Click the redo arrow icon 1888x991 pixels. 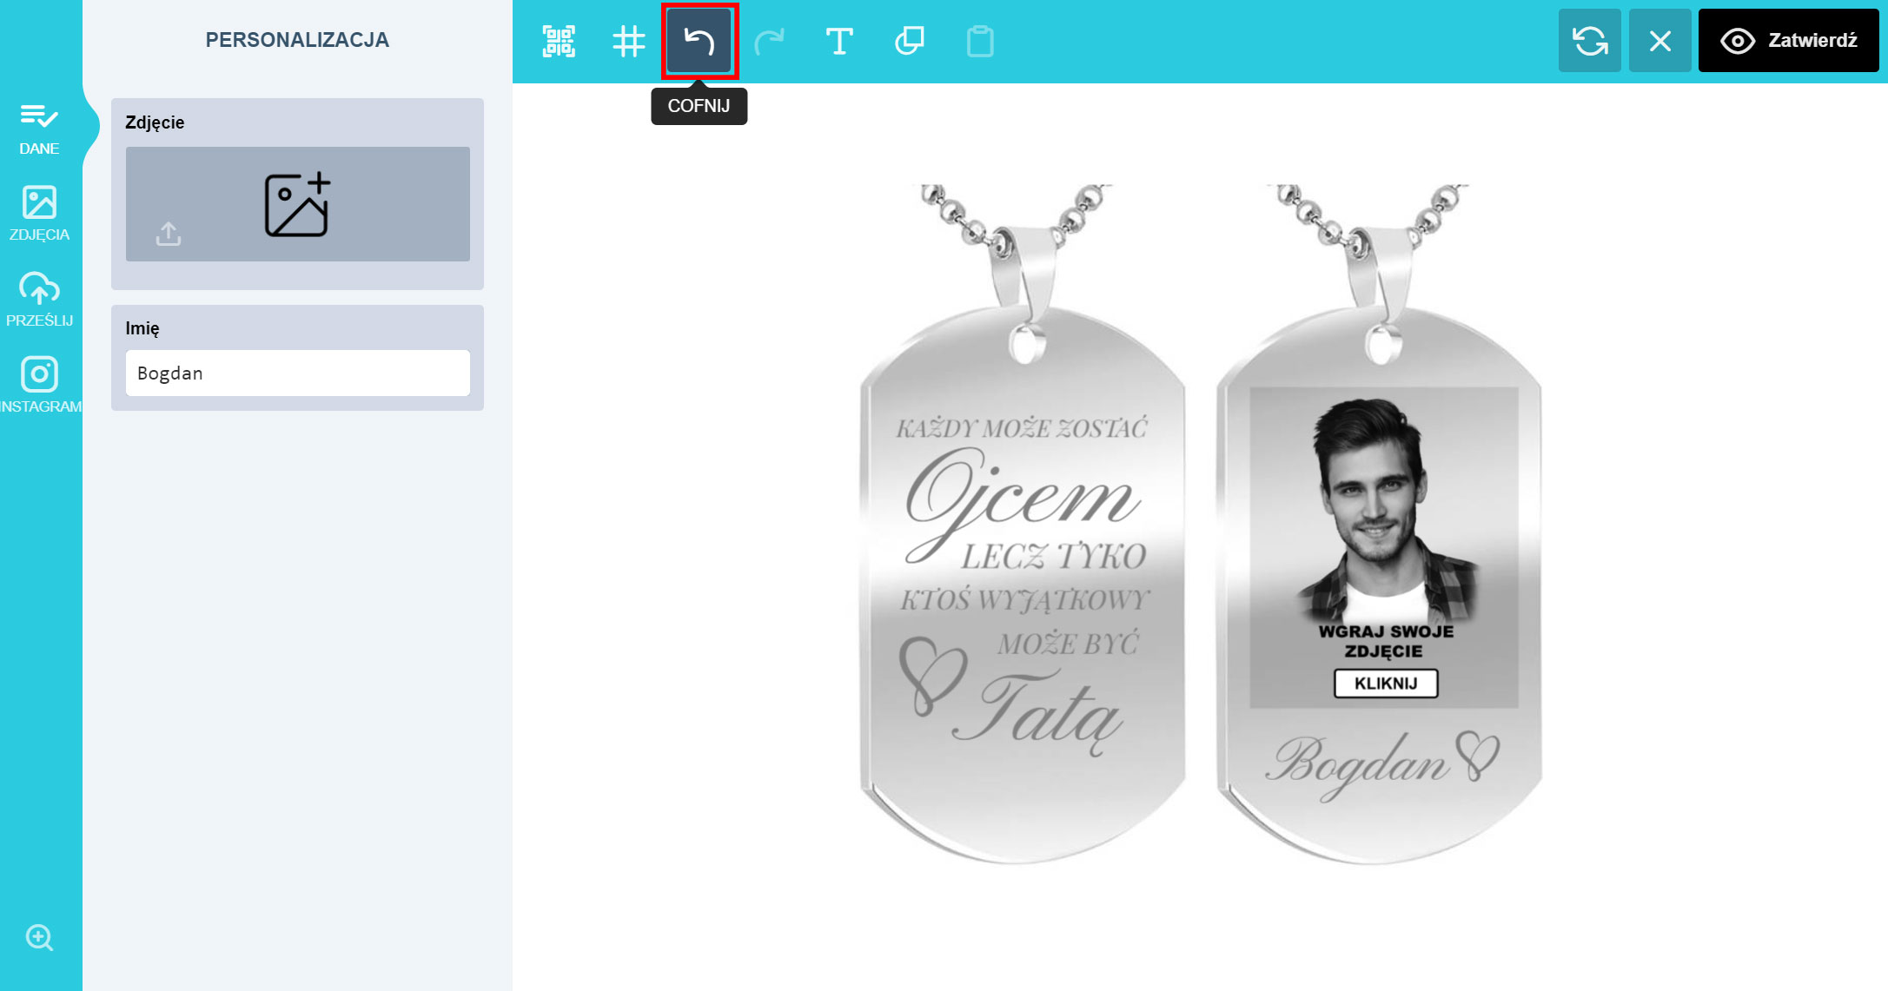tap(769, 41)
